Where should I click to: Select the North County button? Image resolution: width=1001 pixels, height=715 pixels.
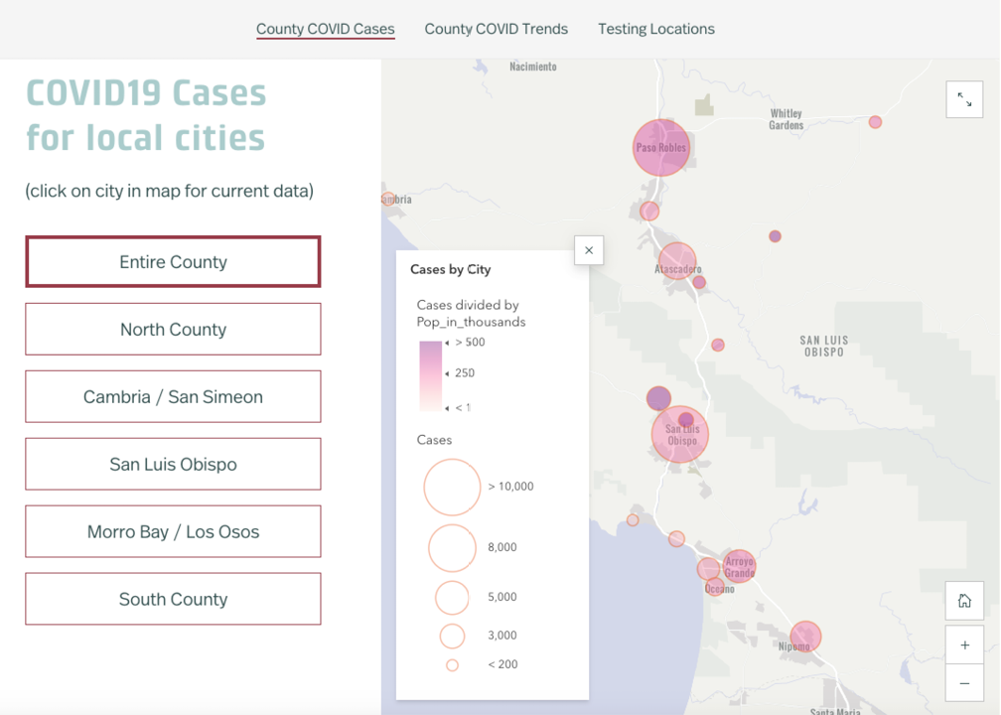[x=172, y=329]
